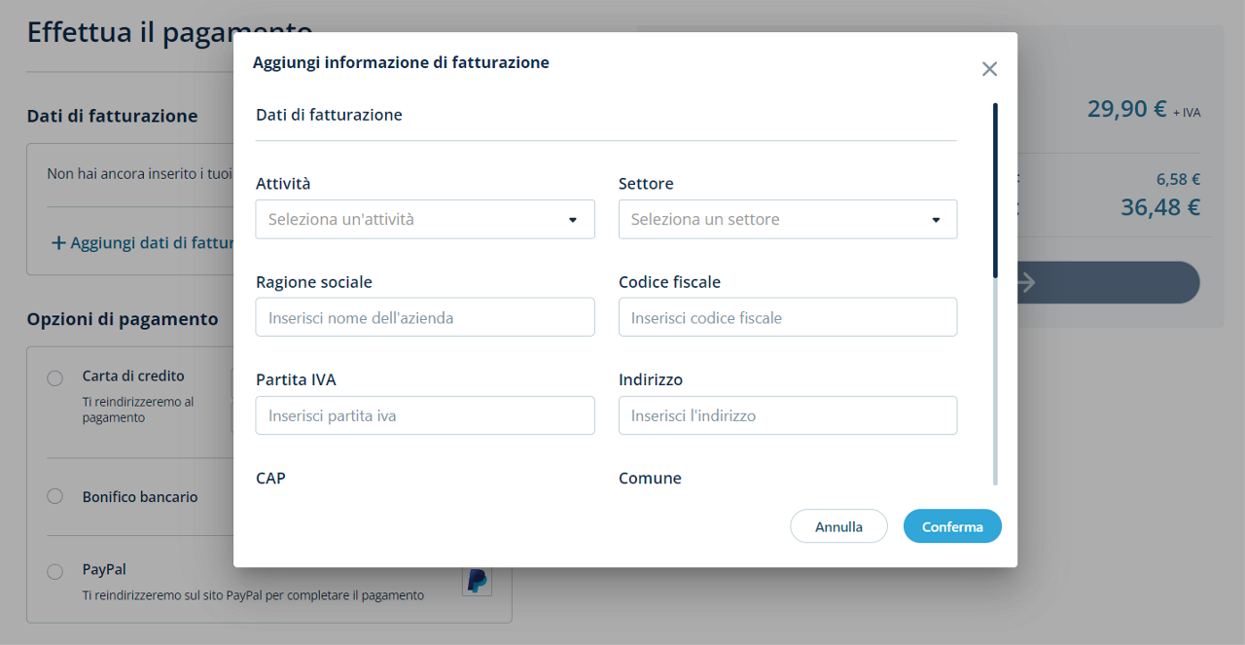
Task: Click the Attività dropdown caret arrow
Action: (x=573, y=220)
